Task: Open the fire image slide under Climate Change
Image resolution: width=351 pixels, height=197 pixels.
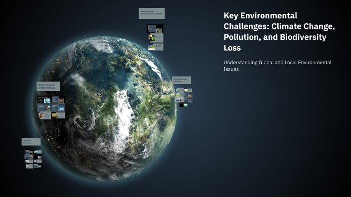Action: point(45,115)
